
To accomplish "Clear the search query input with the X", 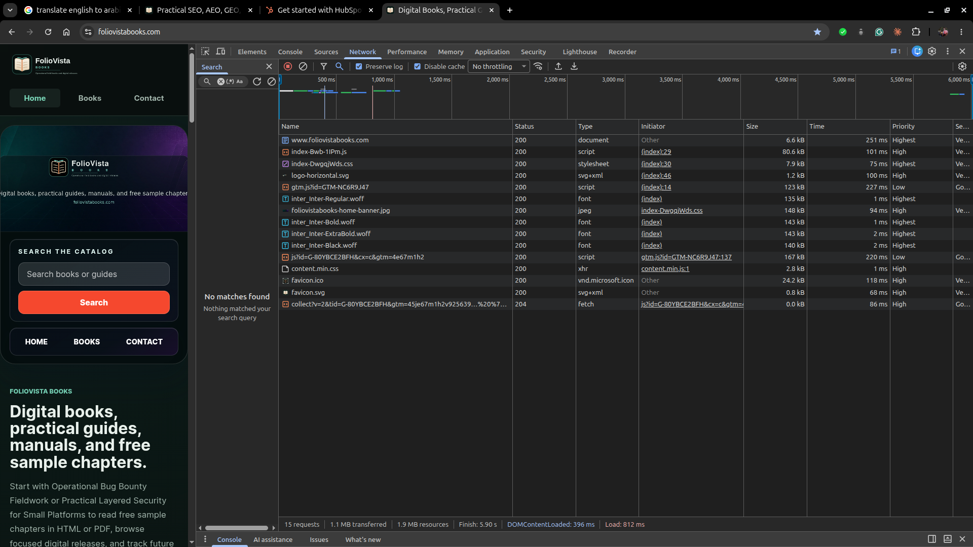I will pyautogui.click(x=221, y=81).
